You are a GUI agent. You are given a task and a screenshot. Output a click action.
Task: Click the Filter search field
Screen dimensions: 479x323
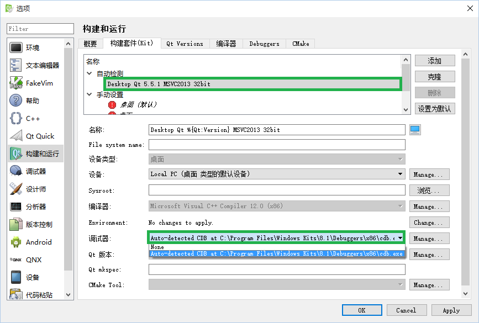click(x=40, y=29)
